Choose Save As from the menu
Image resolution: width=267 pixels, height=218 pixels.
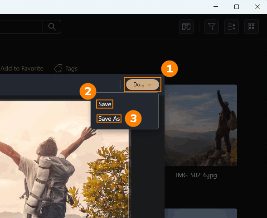[x=109, y=118]
